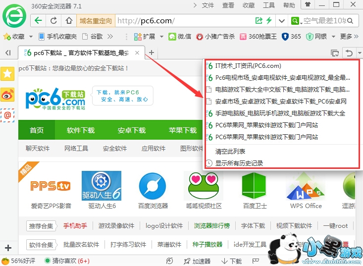This screenshot has height=266, width=363.
Task: Expand the closed-tabs dropdown arrow
Action: (x=360, y=53)
